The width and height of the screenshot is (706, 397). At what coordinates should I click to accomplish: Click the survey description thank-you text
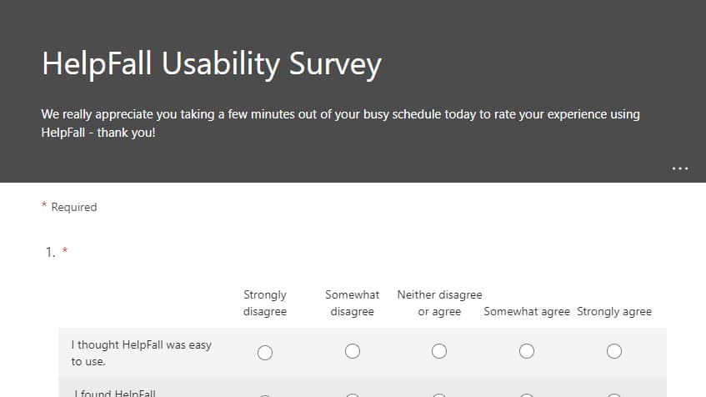pos(340,123)
